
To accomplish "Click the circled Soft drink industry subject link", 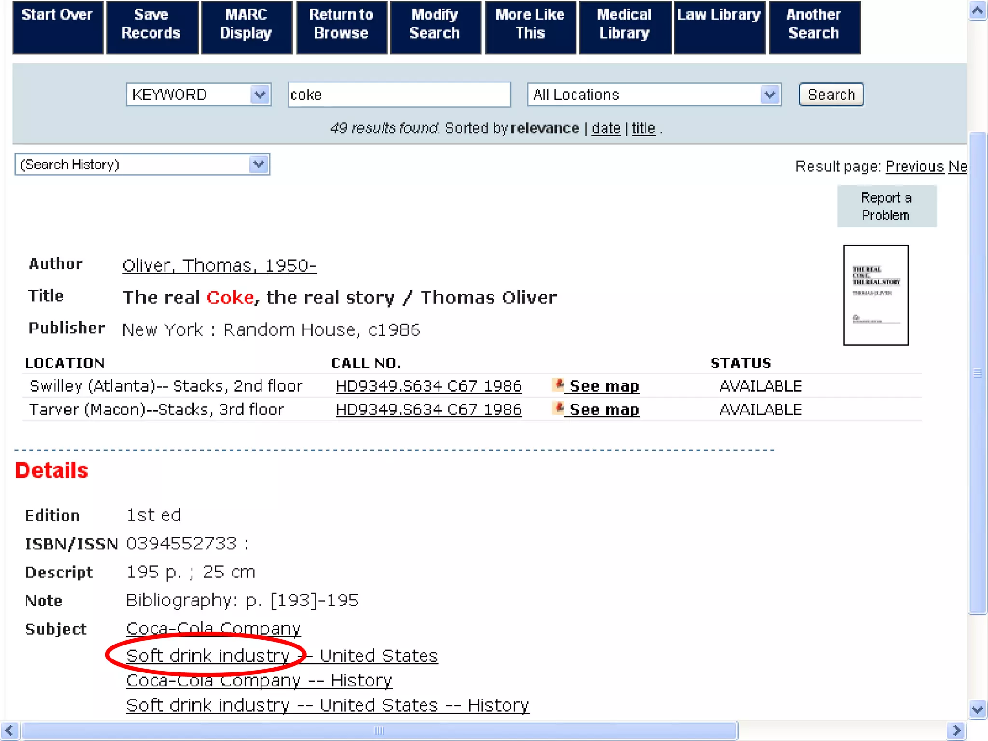I will click(207, 656).
